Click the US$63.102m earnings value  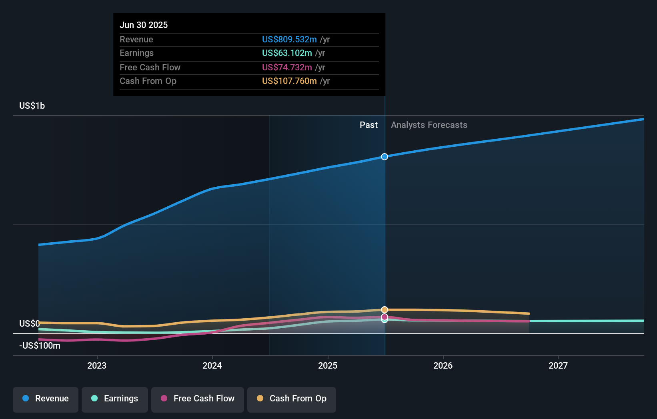point(287,53)
